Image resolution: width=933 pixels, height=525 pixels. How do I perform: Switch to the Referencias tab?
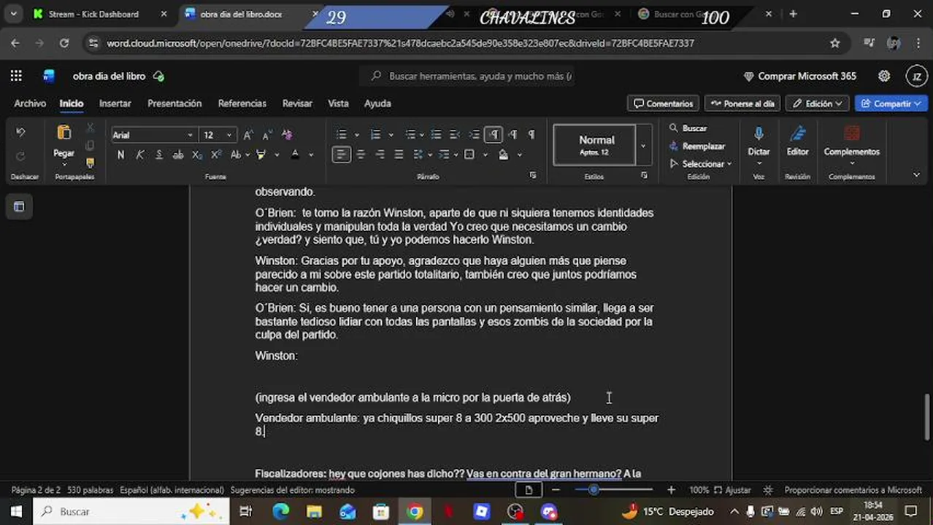242,104
